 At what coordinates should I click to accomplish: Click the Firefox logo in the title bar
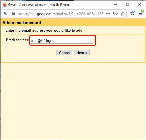[x=5, y=4]
